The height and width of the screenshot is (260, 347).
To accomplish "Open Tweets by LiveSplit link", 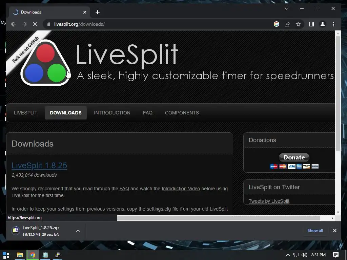I will tap(269, 201).
